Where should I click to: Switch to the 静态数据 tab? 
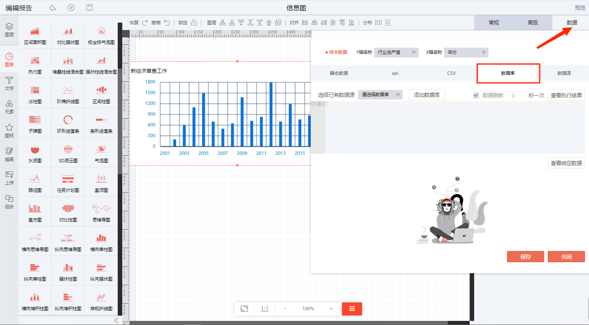(x=339, y=73)
